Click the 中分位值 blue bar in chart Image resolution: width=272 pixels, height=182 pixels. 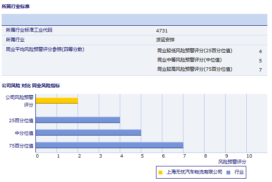point(89,133)
